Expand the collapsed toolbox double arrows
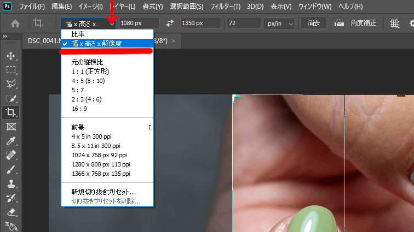This screenshot has width=414, height=232. coord(5,37)
